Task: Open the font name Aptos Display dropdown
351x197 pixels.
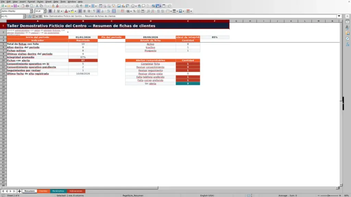Action: coord(31,11)
